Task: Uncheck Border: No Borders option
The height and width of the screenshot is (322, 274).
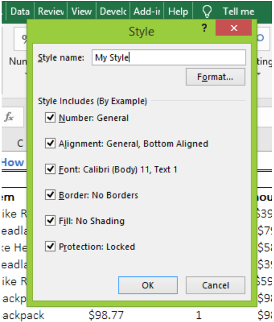Action: 50,195
